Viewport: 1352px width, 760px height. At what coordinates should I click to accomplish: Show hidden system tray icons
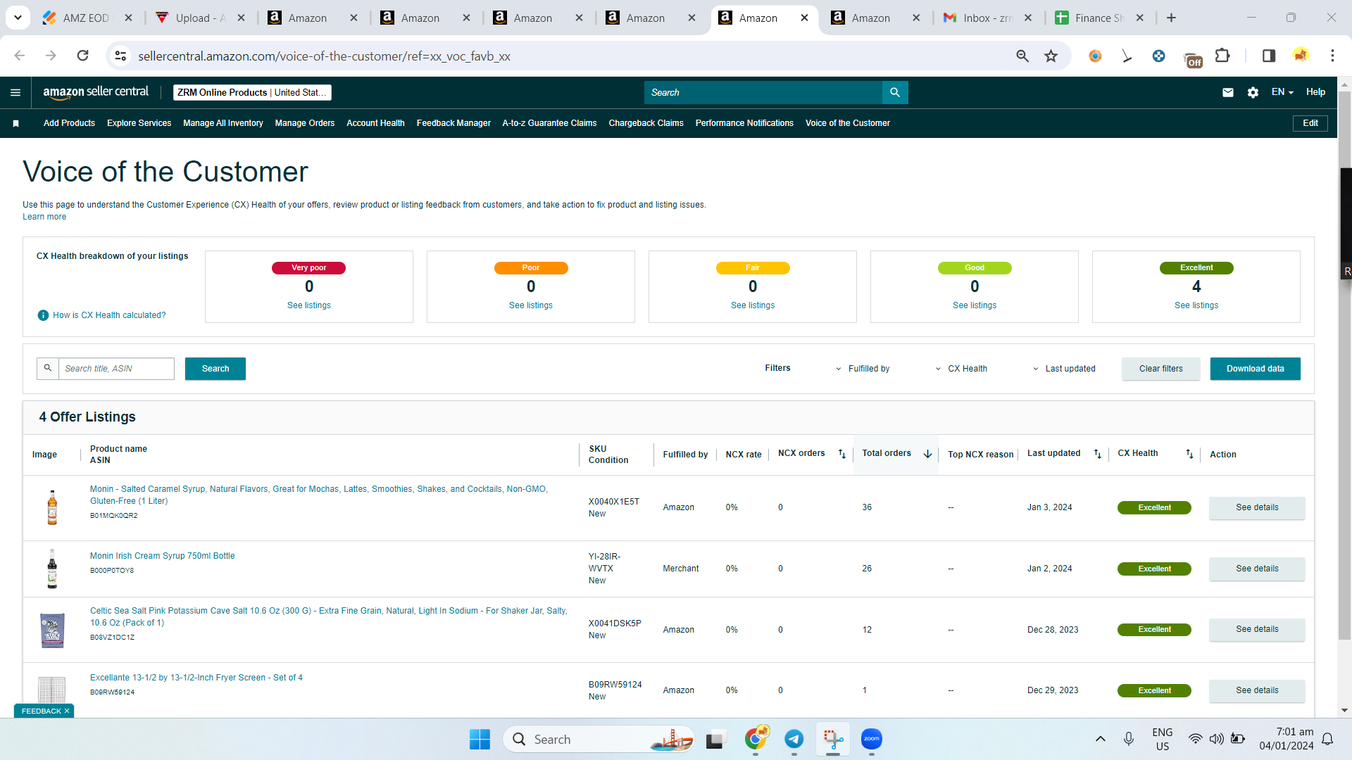1100,739
